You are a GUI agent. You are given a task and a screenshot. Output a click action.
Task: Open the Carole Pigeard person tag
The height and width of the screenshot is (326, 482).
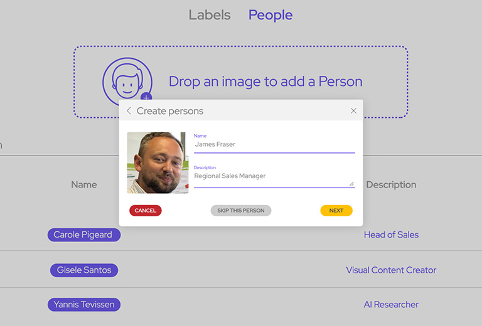(x=83, y=235)
